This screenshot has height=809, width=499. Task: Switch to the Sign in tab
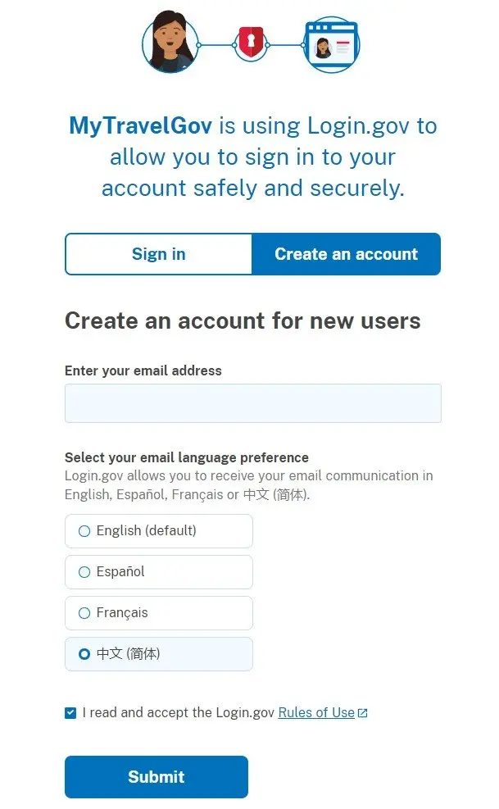pyautogui.click(x=158, y=254)
